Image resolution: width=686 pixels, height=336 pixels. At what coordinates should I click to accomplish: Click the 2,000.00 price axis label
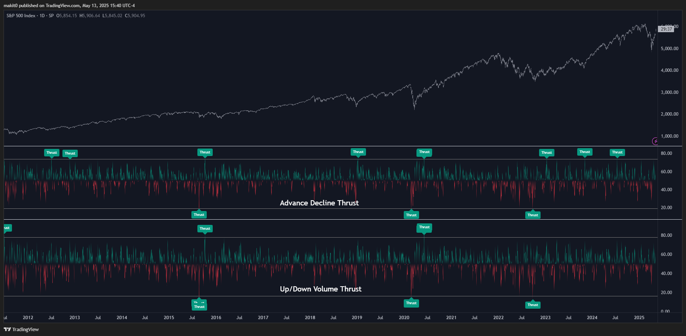click(x=670, y=114)
